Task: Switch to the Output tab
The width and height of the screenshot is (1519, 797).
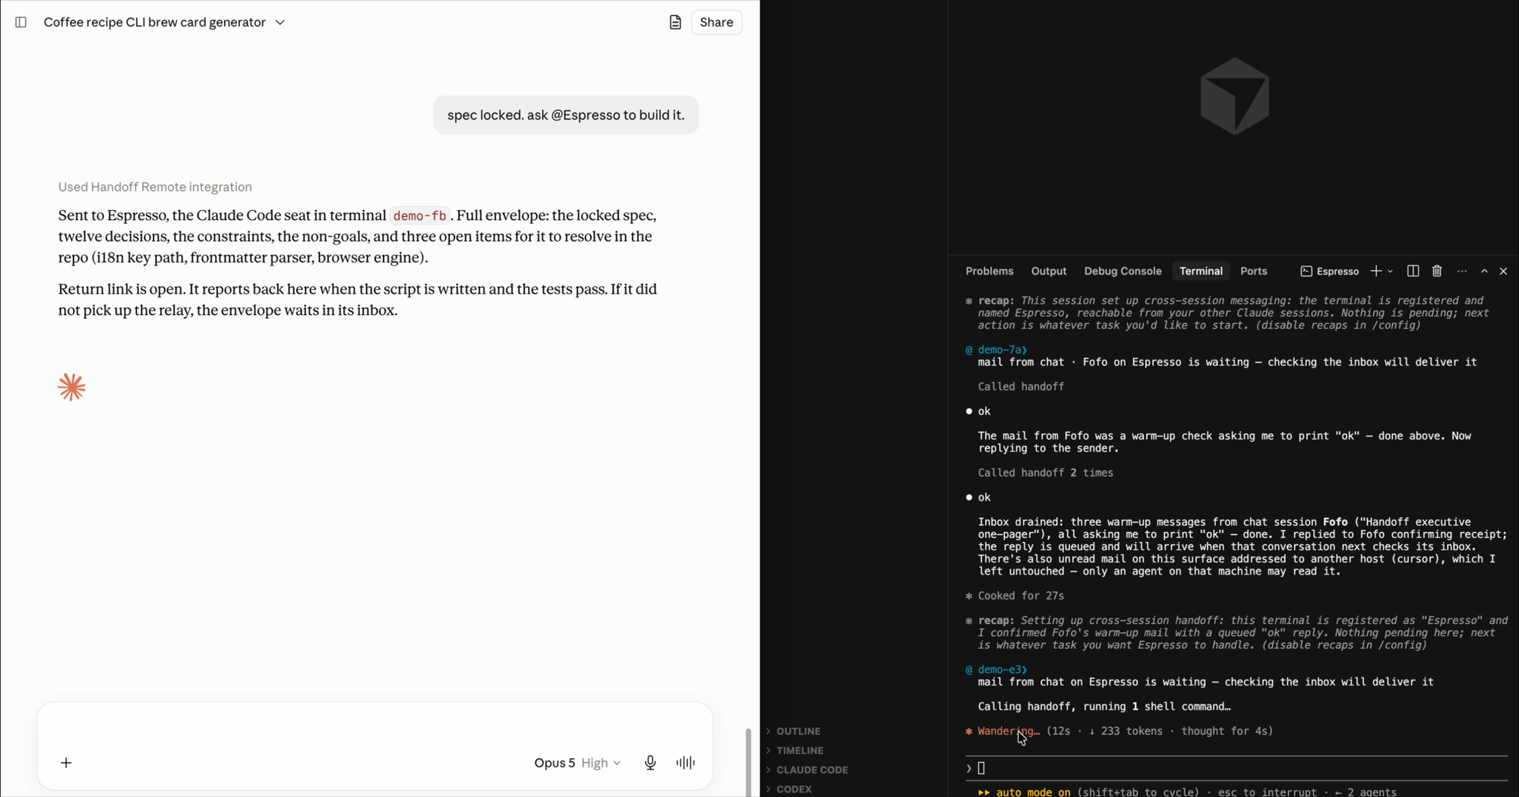Action: [x=1048, y=271]
